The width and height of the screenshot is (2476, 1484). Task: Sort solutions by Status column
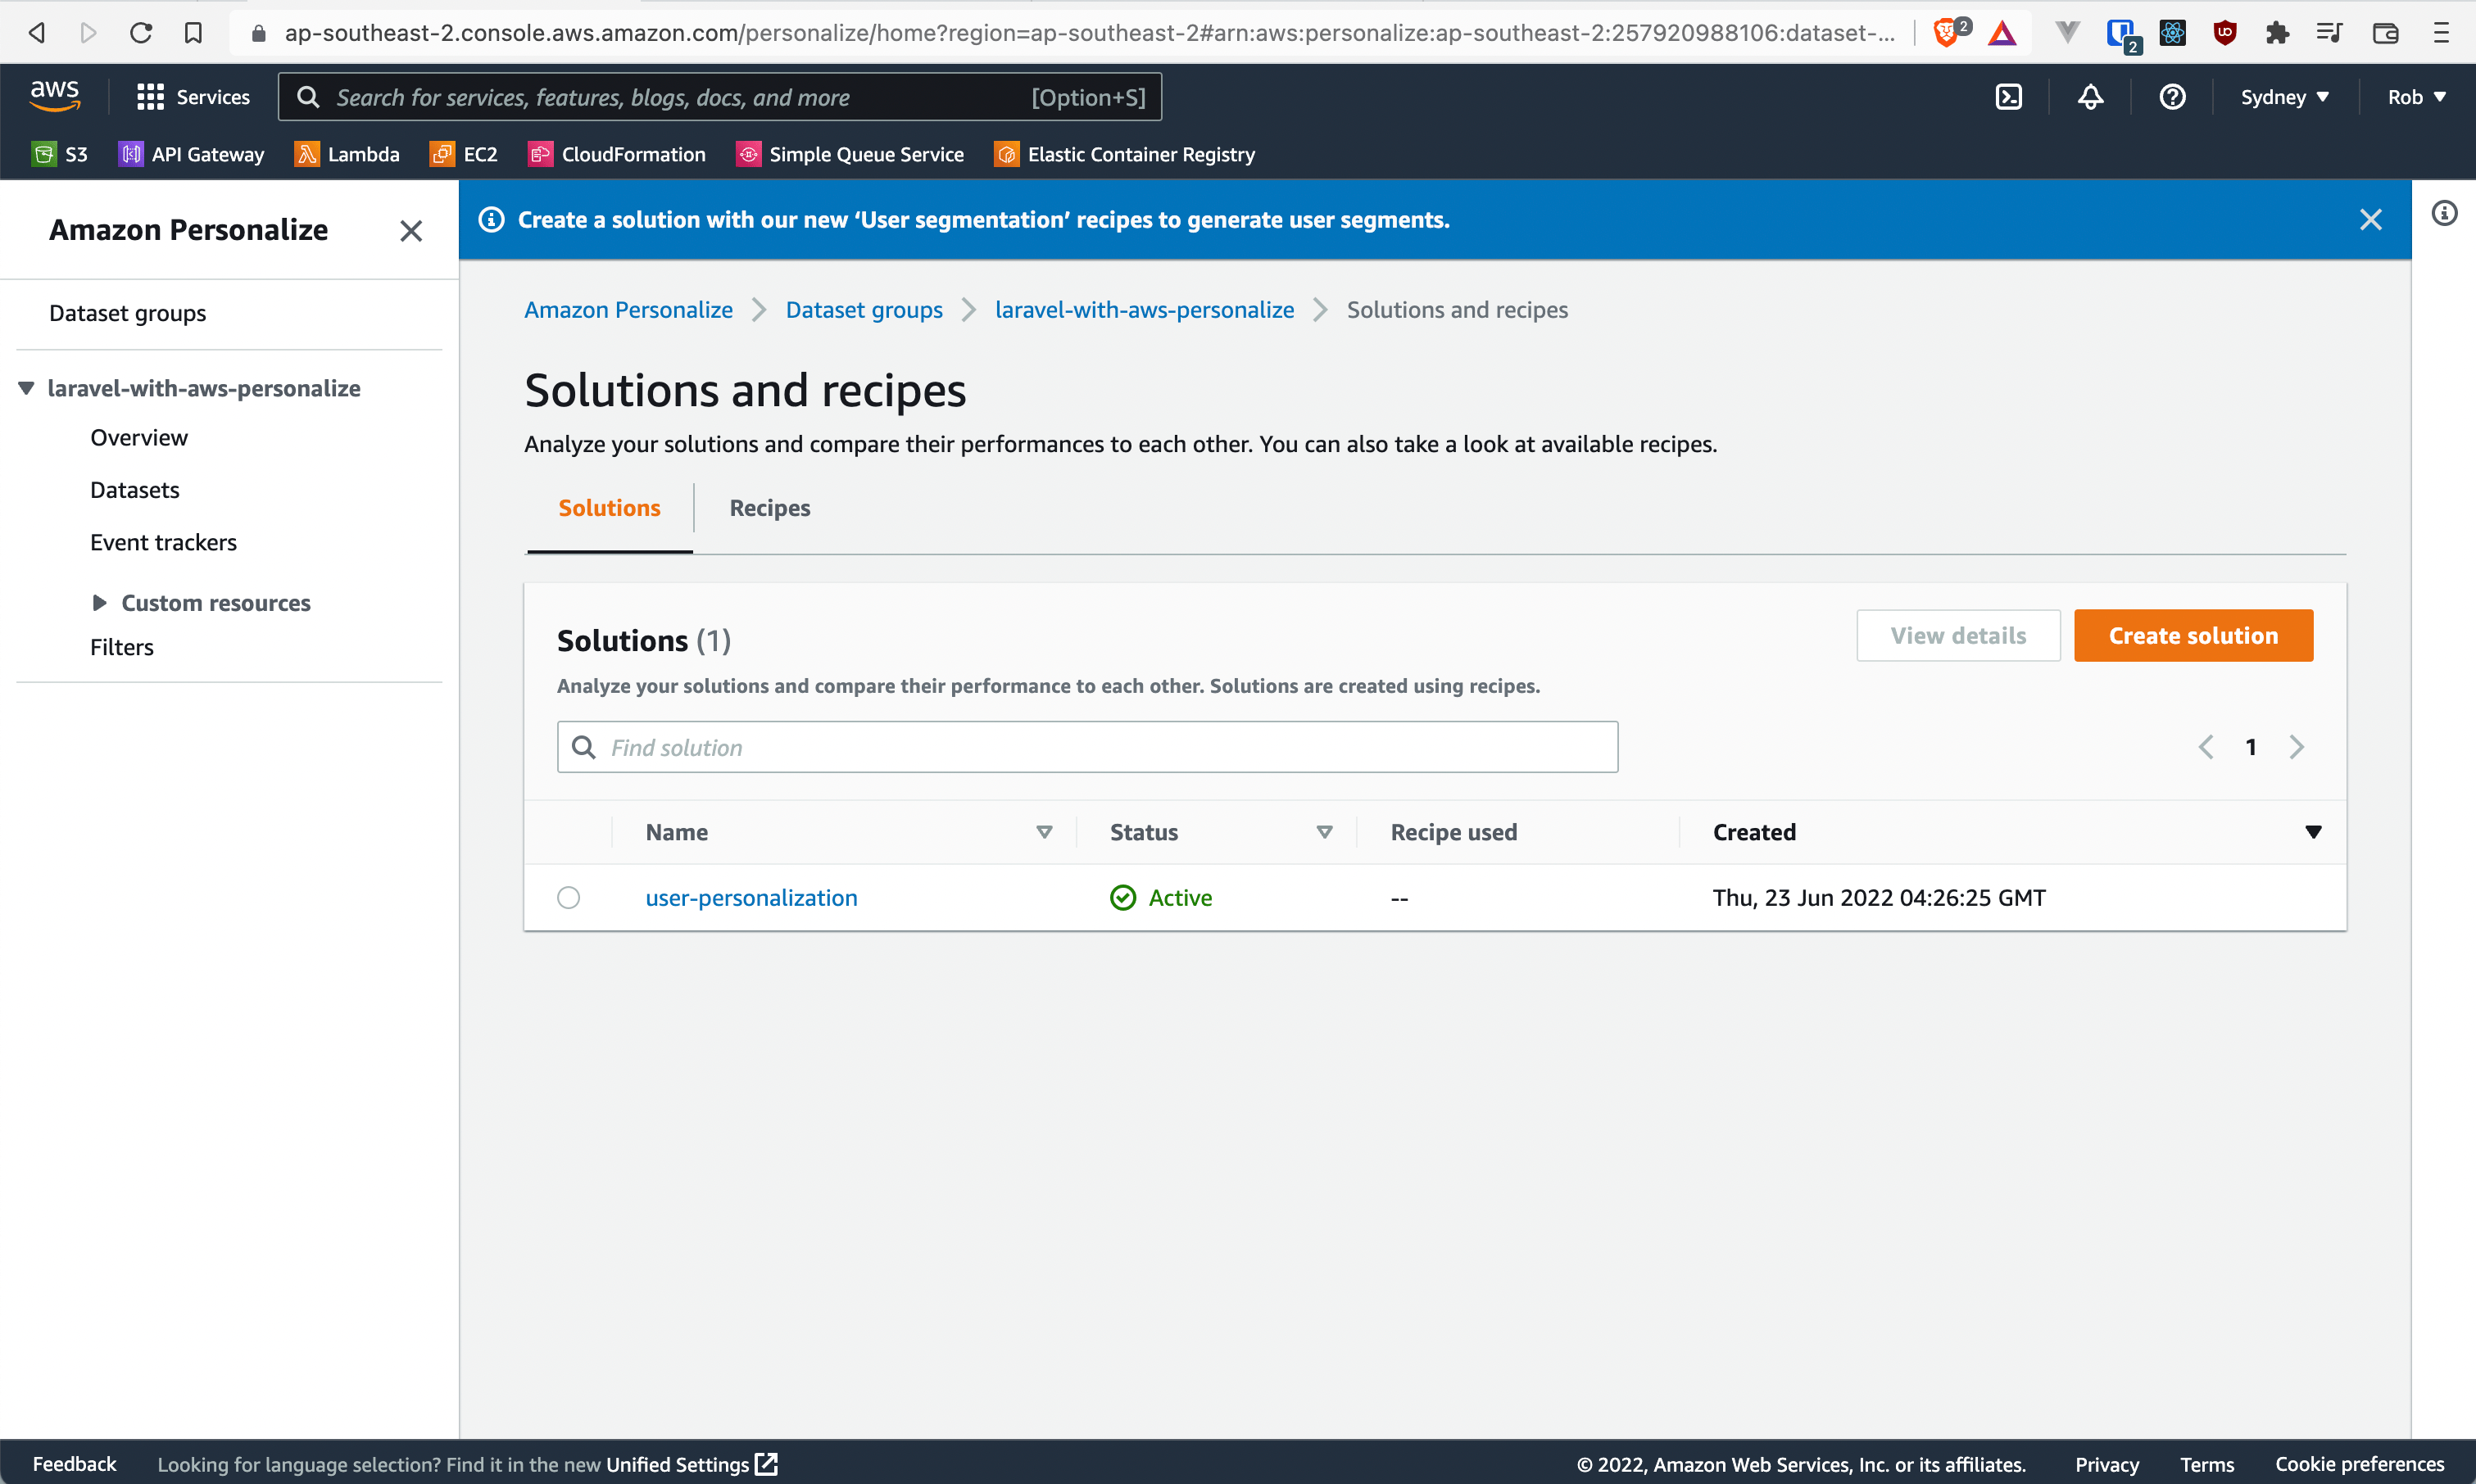coord(1325,831)
